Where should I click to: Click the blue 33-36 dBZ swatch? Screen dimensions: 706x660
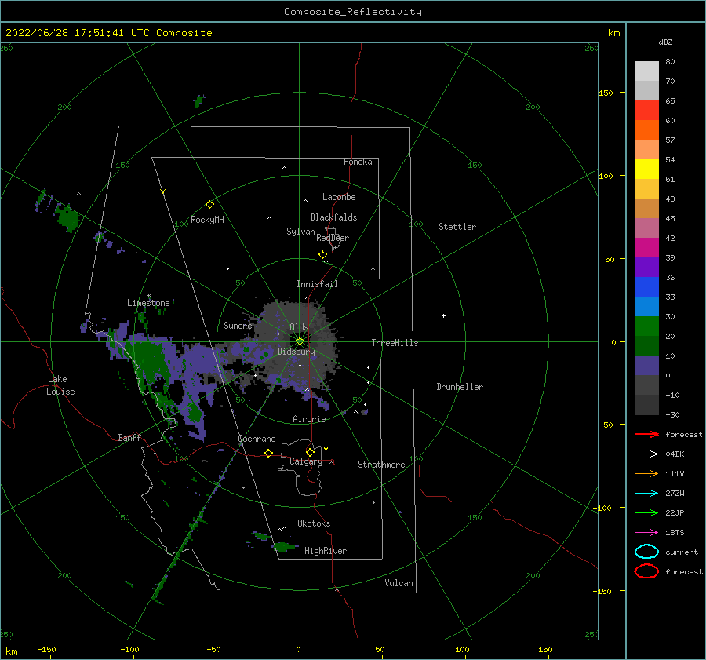tap(646, 287)
